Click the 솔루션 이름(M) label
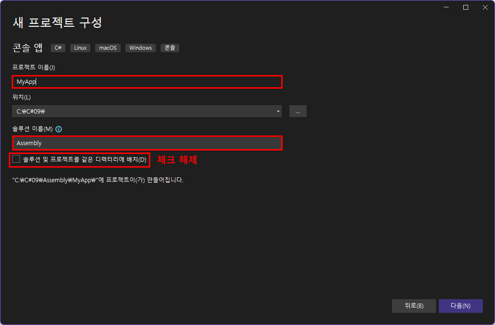The image size is (495, 325). coord(33,129)
